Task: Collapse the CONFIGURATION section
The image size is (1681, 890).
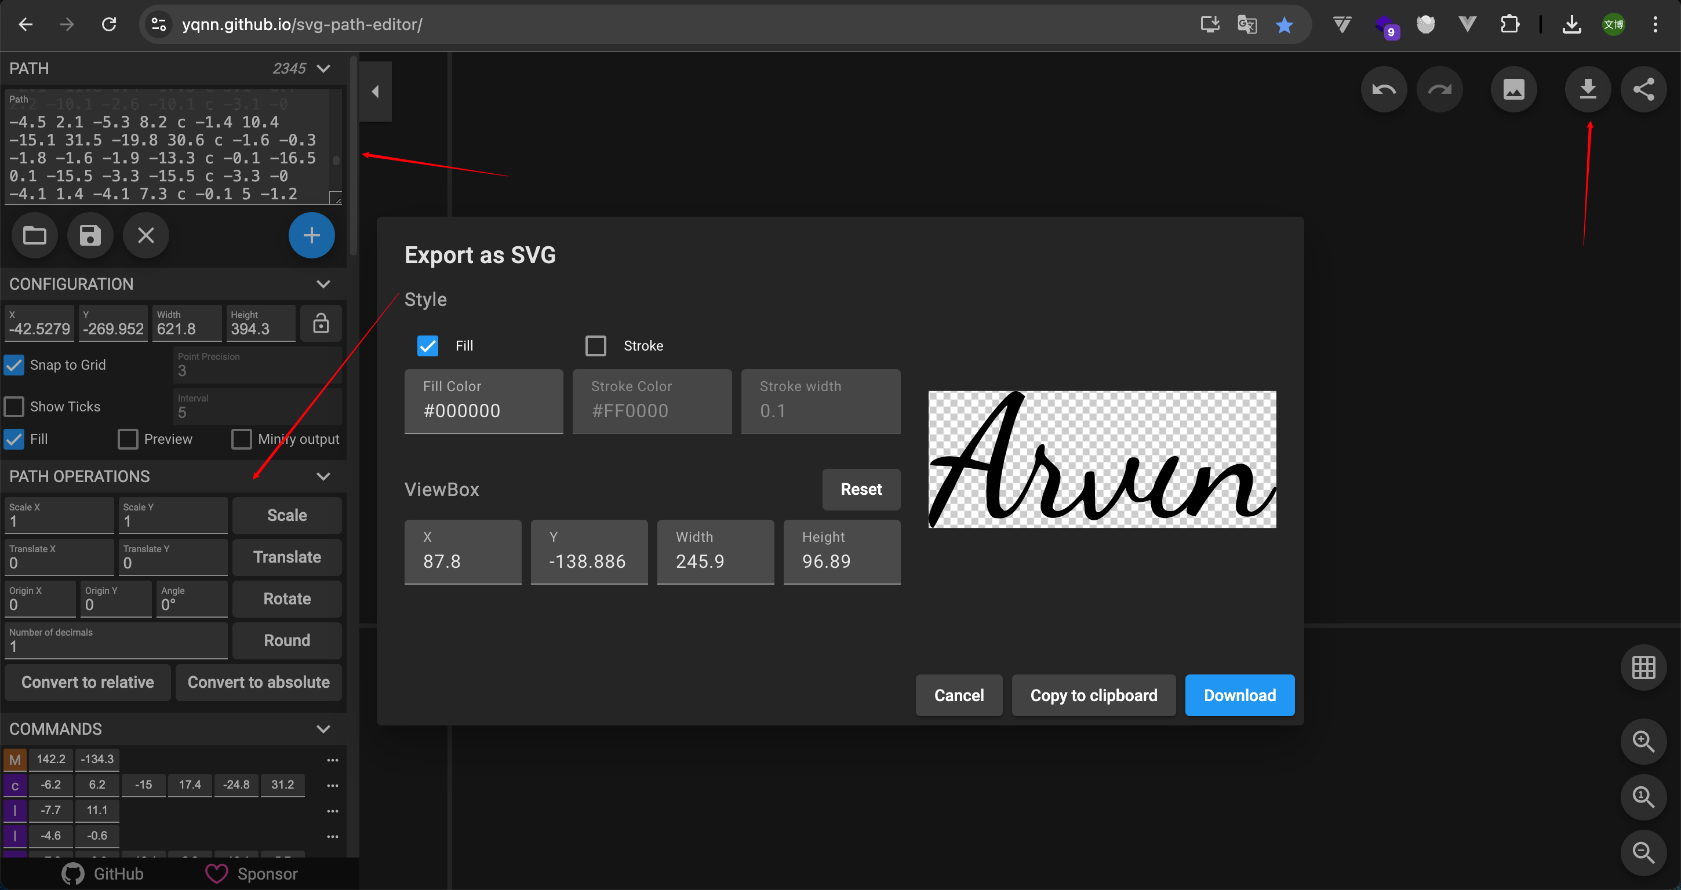Action: click(323, 284)
